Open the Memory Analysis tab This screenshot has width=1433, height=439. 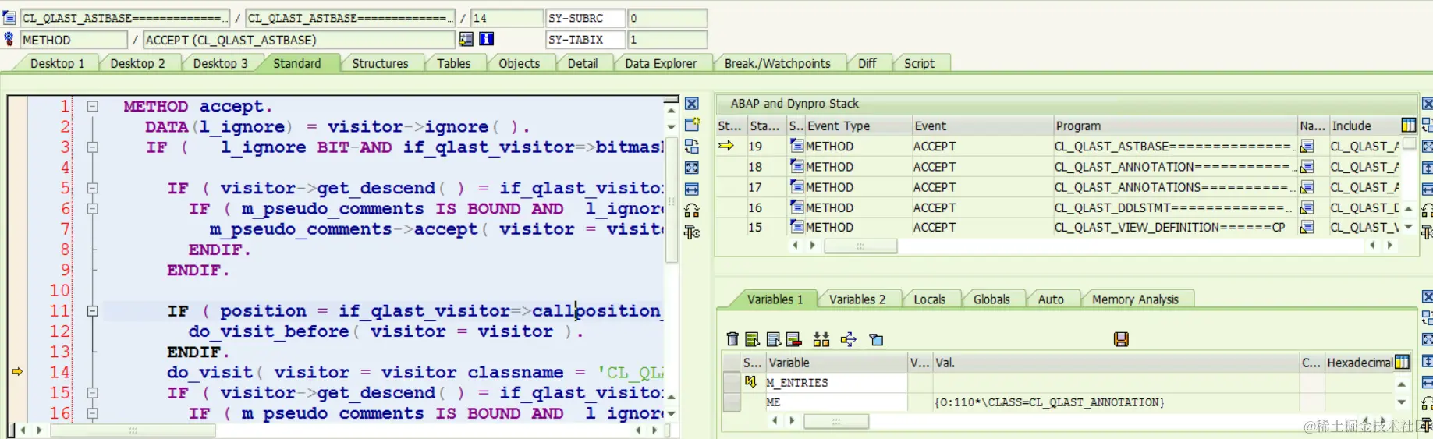[1135, 299]
